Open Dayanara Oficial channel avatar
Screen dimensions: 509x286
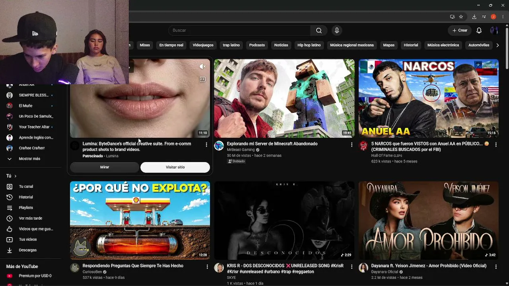(x=363, y=268)
